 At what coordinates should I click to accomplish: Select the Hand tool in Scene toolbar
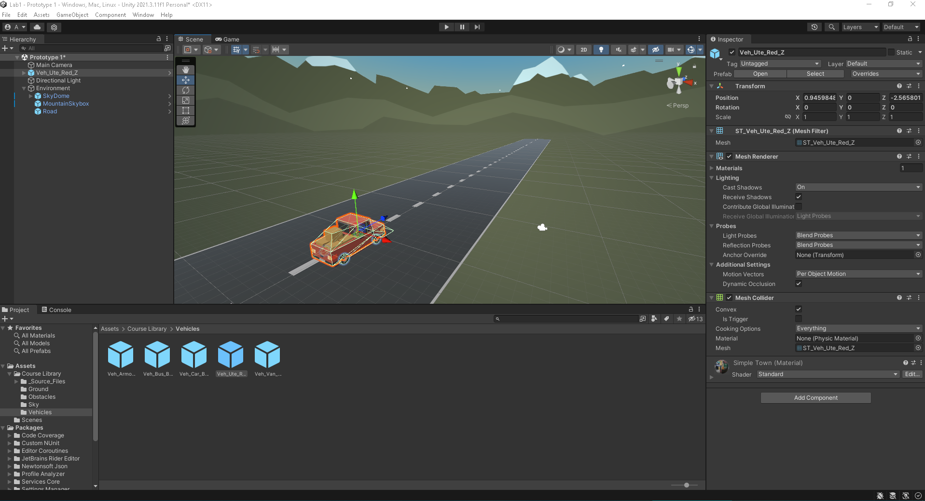[185, 70]
